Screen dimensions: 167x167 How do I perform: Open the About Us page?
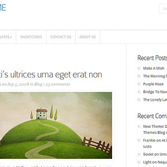[x=88, y=37]
